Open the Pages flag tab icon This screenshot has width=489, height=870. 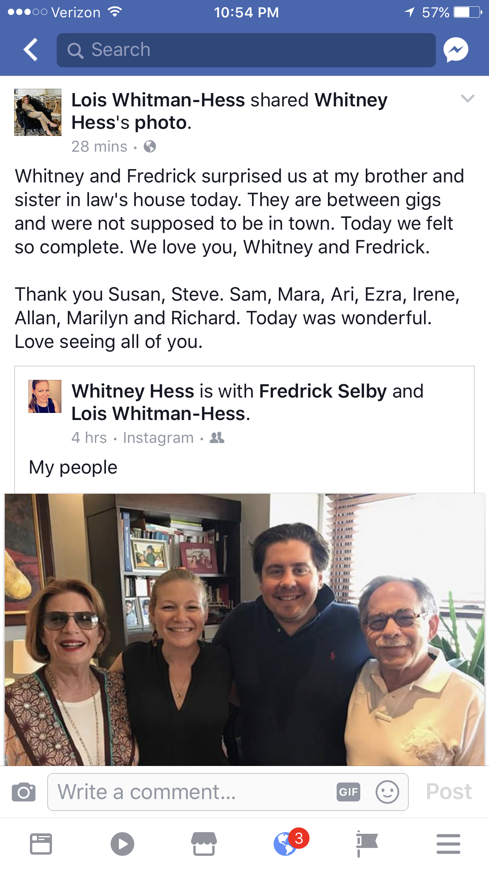(x=367, y=844)
